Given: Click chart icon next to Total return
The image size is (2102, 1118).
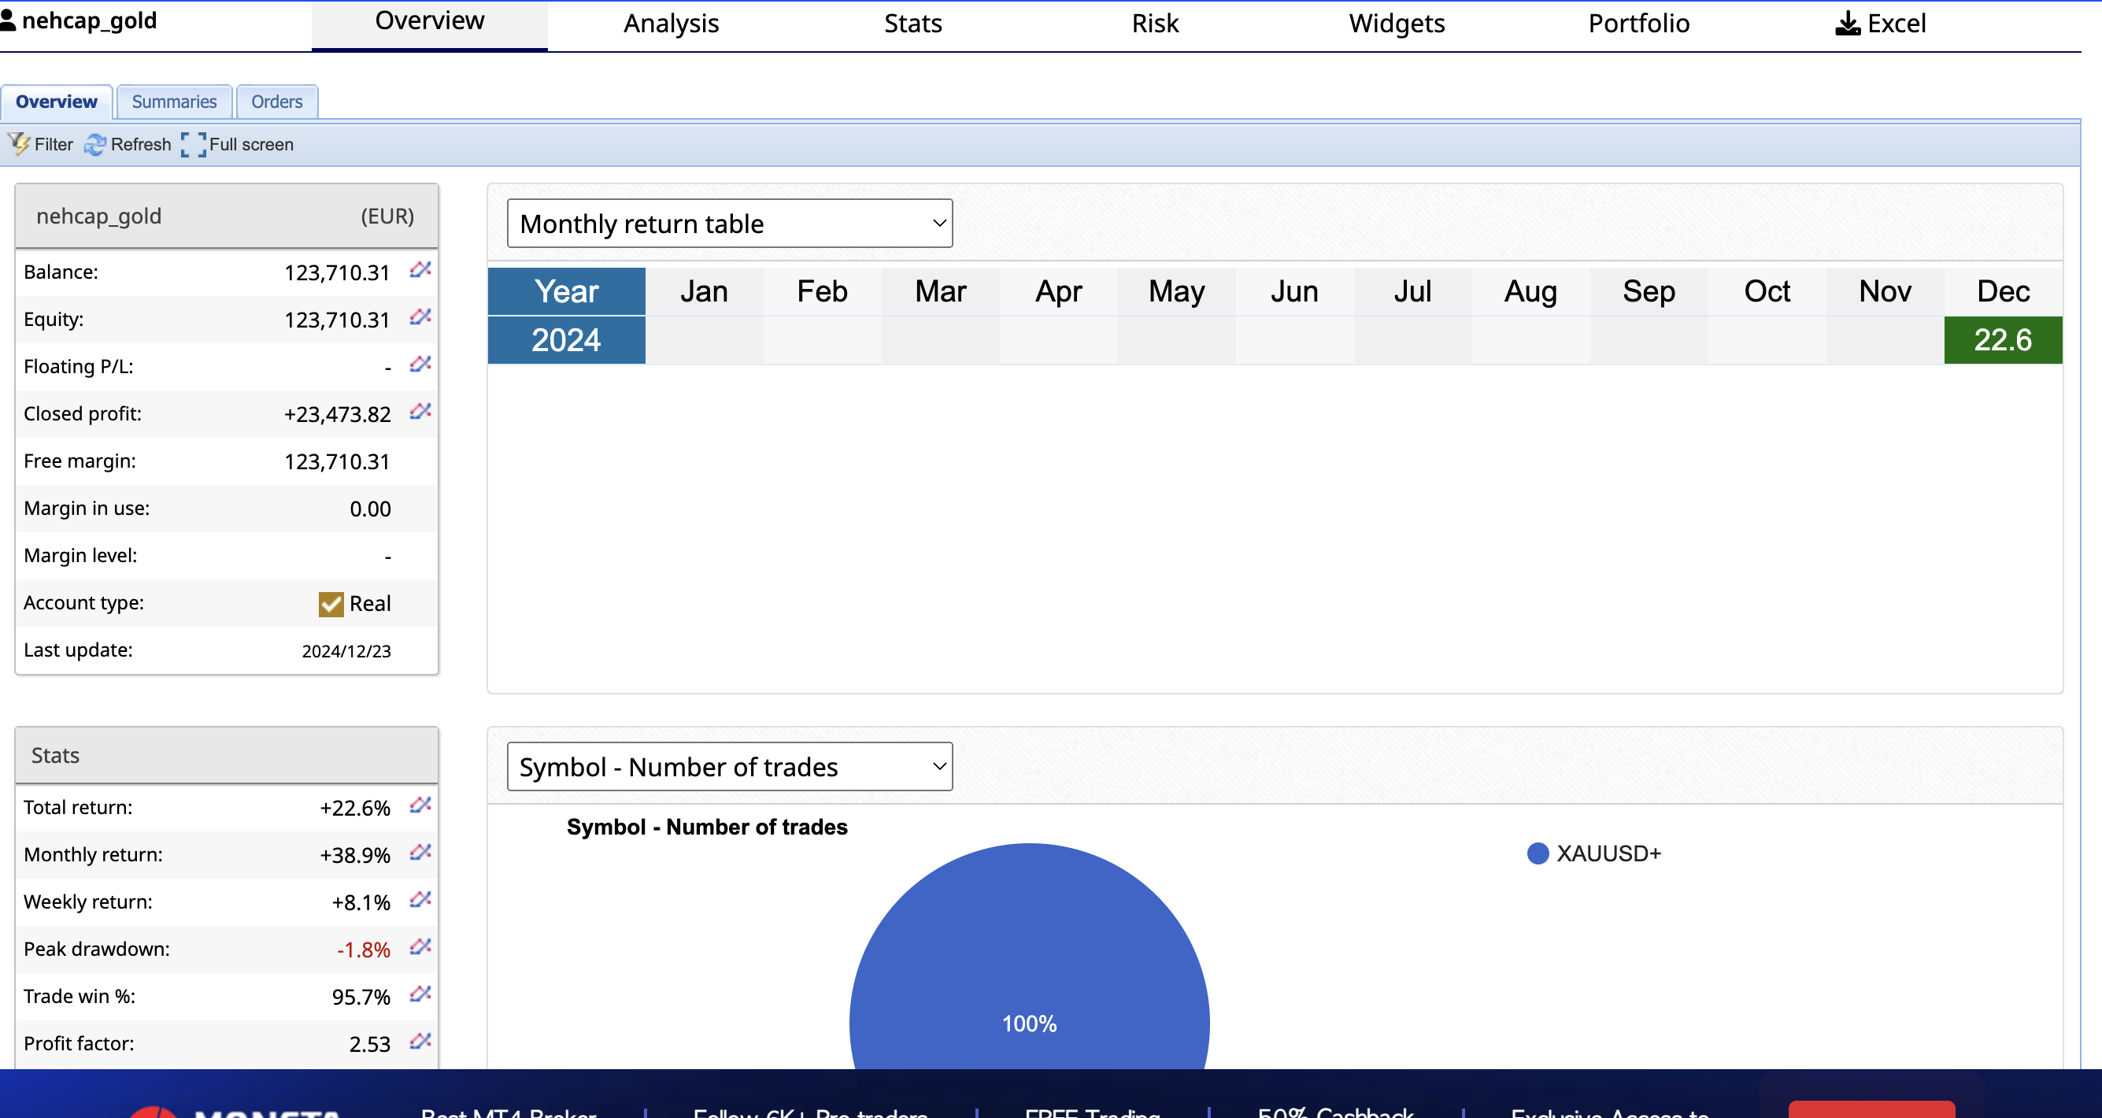Looking at the screenshot, I should pos(420,805).
